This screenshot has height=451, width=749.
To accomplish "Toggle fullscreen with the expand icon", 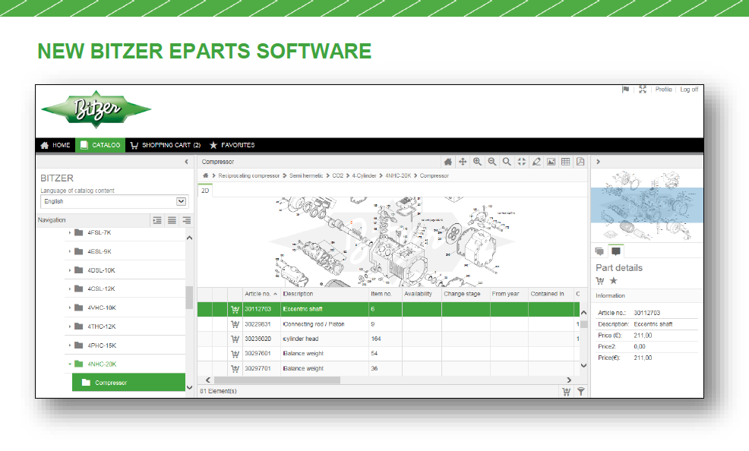I will [643, 90].
